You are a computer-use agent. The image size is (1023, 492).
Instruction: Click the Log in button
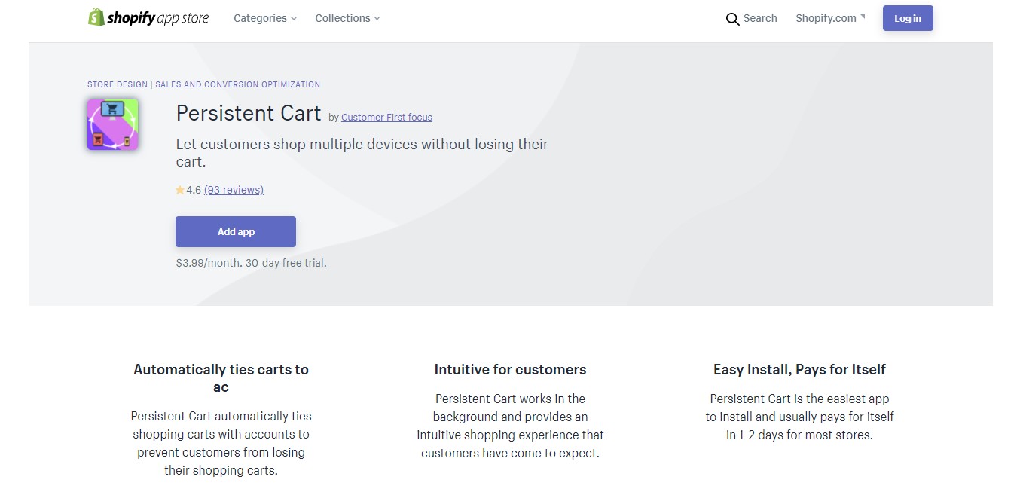click(908, 18)
